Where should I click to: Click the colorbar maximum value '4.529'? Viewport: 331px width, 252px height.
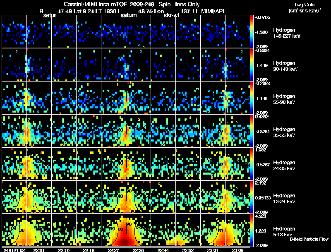261,216
